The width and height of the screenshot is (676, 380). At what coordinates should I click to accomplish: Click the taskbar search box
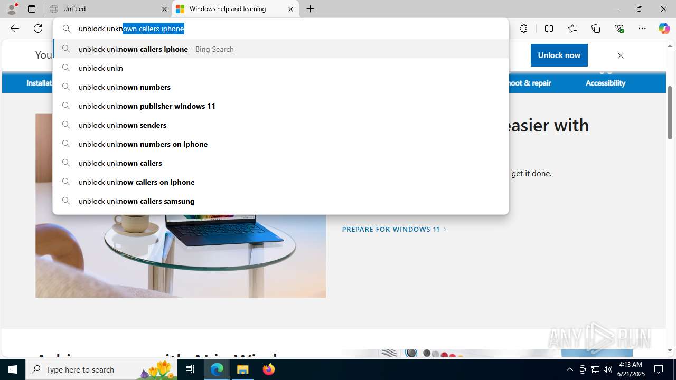101,369
